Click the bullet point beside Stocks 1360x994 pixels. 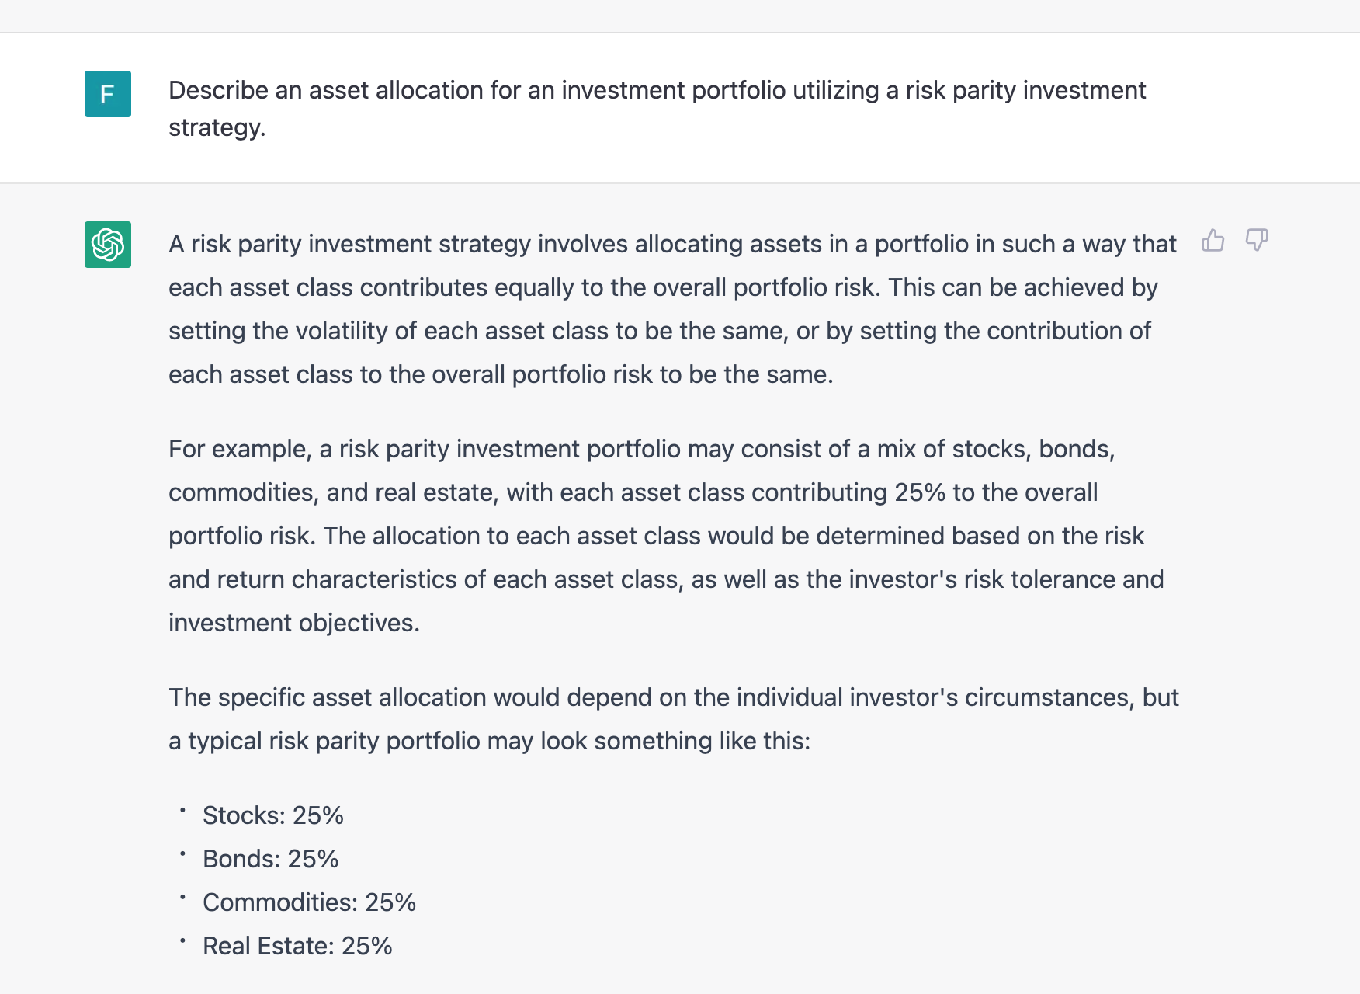(182, 811)
